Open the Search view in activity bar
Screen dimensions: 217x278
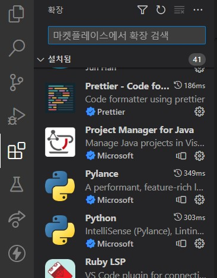(17, 48)
